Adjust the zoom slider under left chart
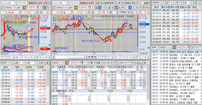The width and height of the screenshot is (202, 105). point(6,57)
